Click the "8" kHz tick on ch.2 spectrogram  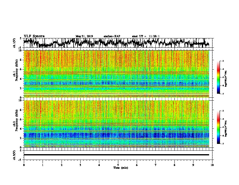[x=21, y=110]
